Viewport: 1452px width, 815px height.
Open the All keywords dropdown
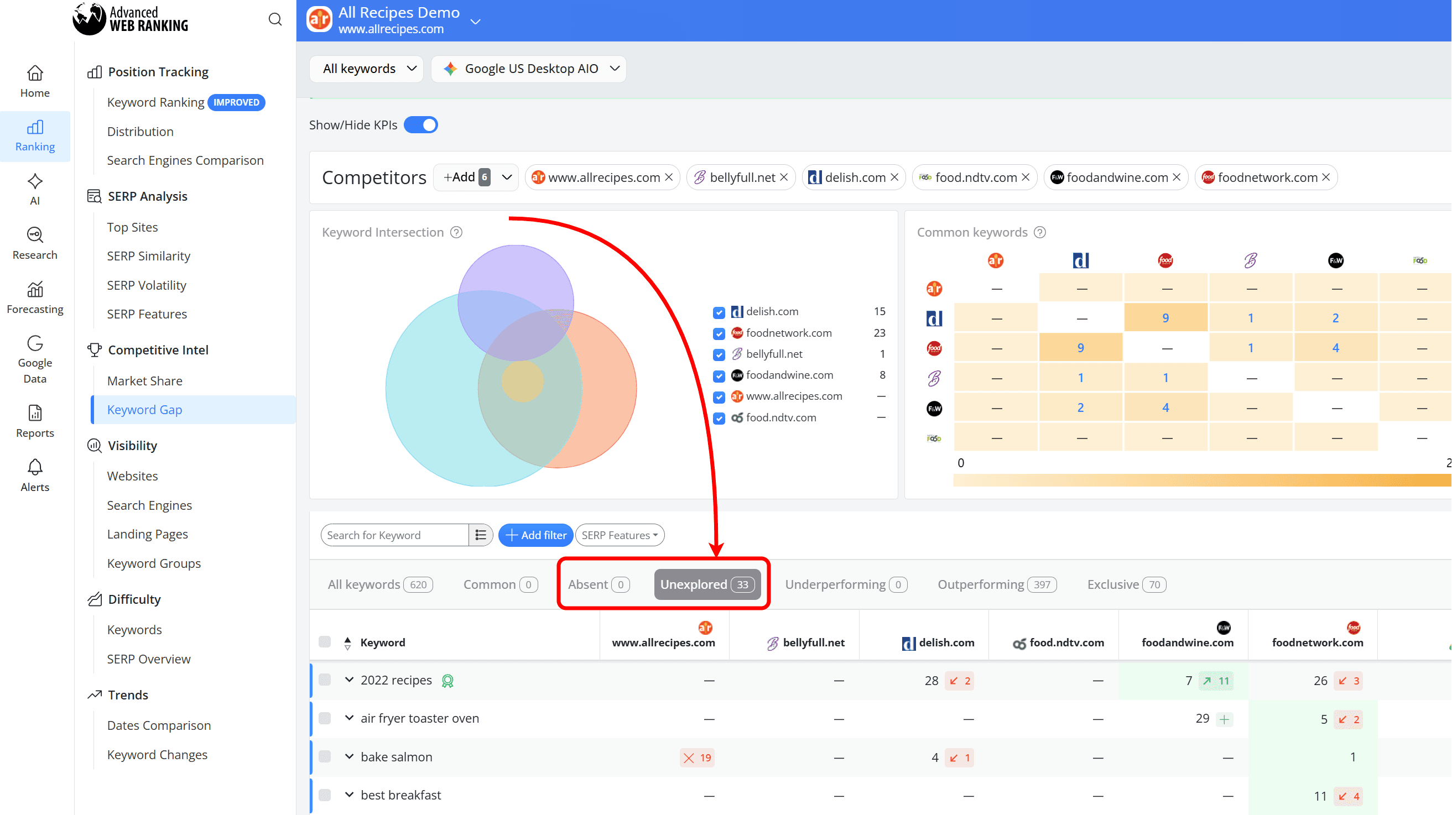pos(366,68)
